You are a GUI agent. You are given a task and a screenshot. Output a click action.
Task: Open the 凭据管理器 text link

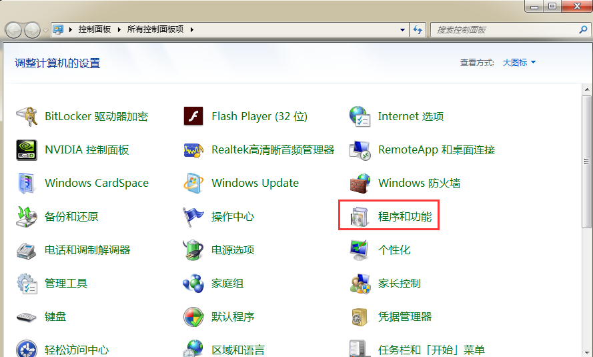pyautogui.click(x=405, y=317)
